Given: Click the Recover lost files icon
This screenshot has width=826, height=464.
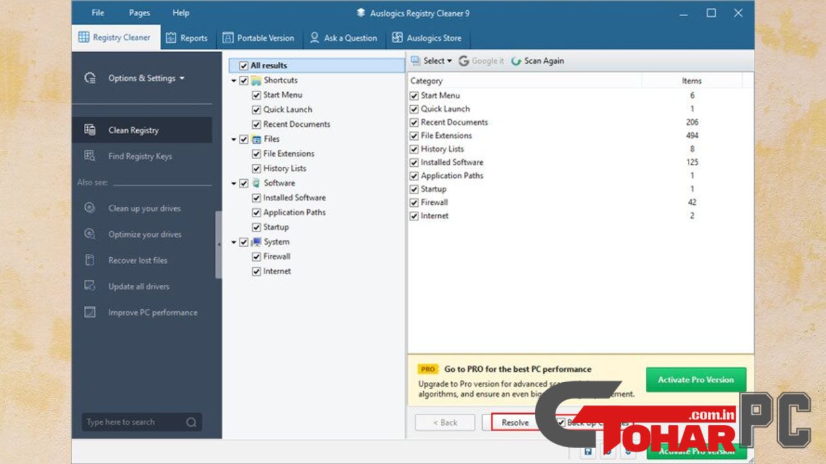Looking at the screenshot, I should 90,260.
